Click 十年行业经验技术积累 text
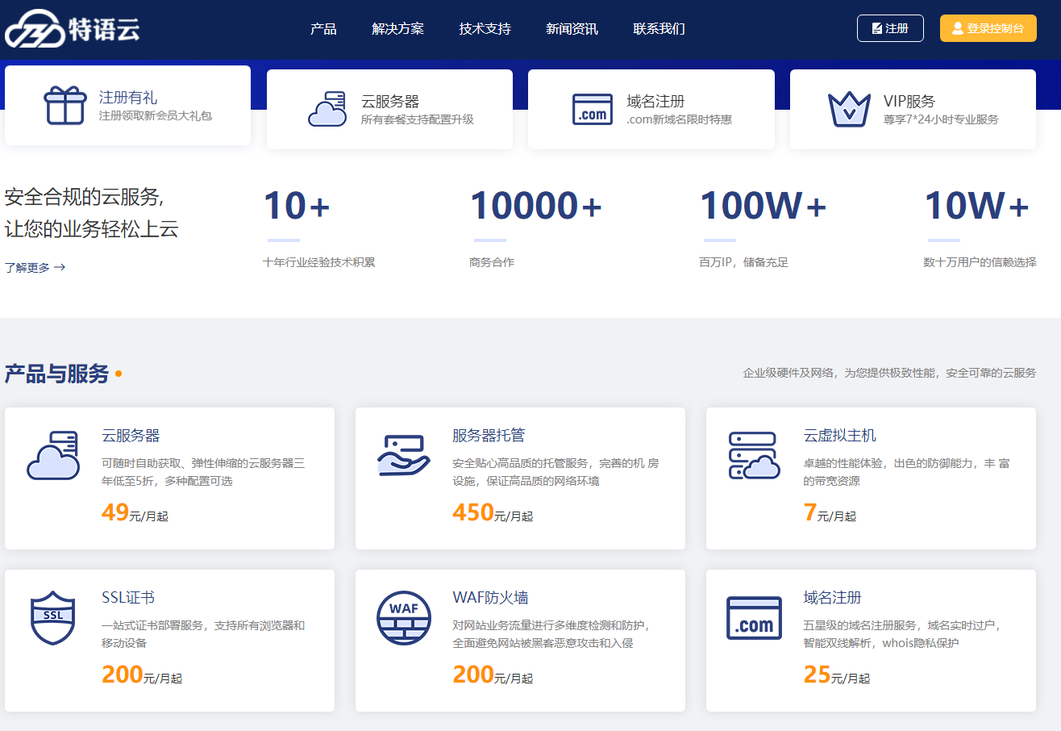The height and width of the screenshot is (731, 1061). [318, 262]
